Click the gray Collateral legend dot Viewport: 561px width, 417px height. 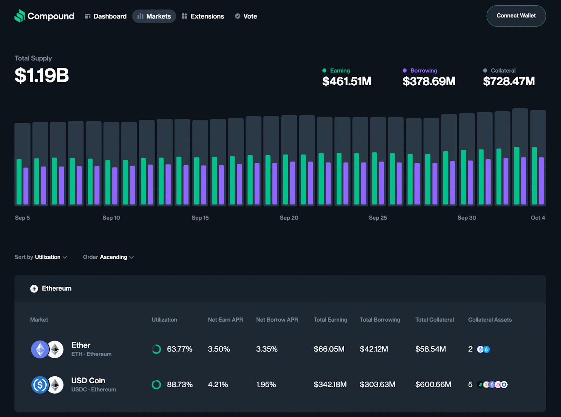click(x=485, y=71)
